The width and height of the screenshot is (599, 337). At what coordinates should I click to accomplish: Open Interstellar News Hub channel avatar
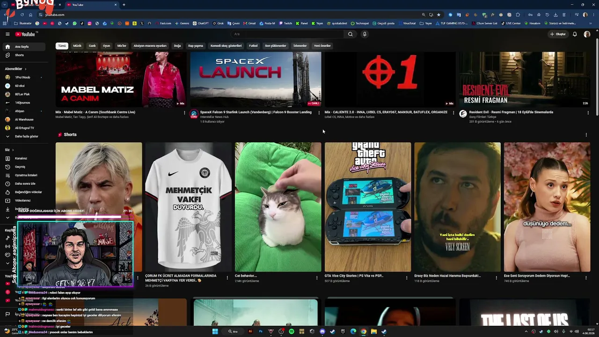coord(194,114)
